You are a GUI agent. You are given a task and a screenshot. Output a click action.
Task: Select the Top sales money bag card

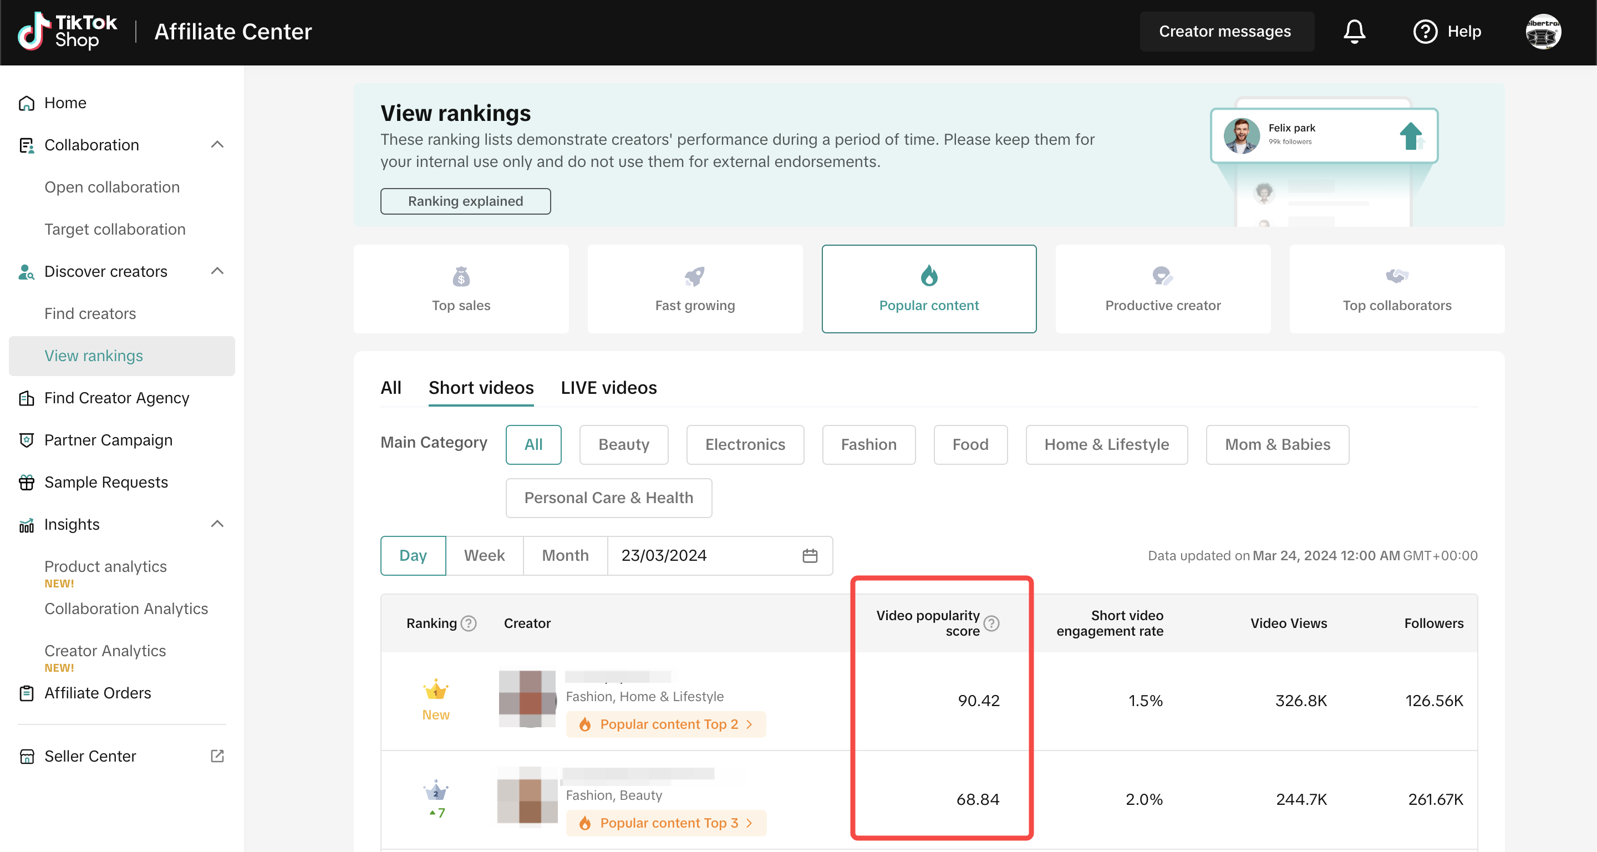click(x=461, y=289)
